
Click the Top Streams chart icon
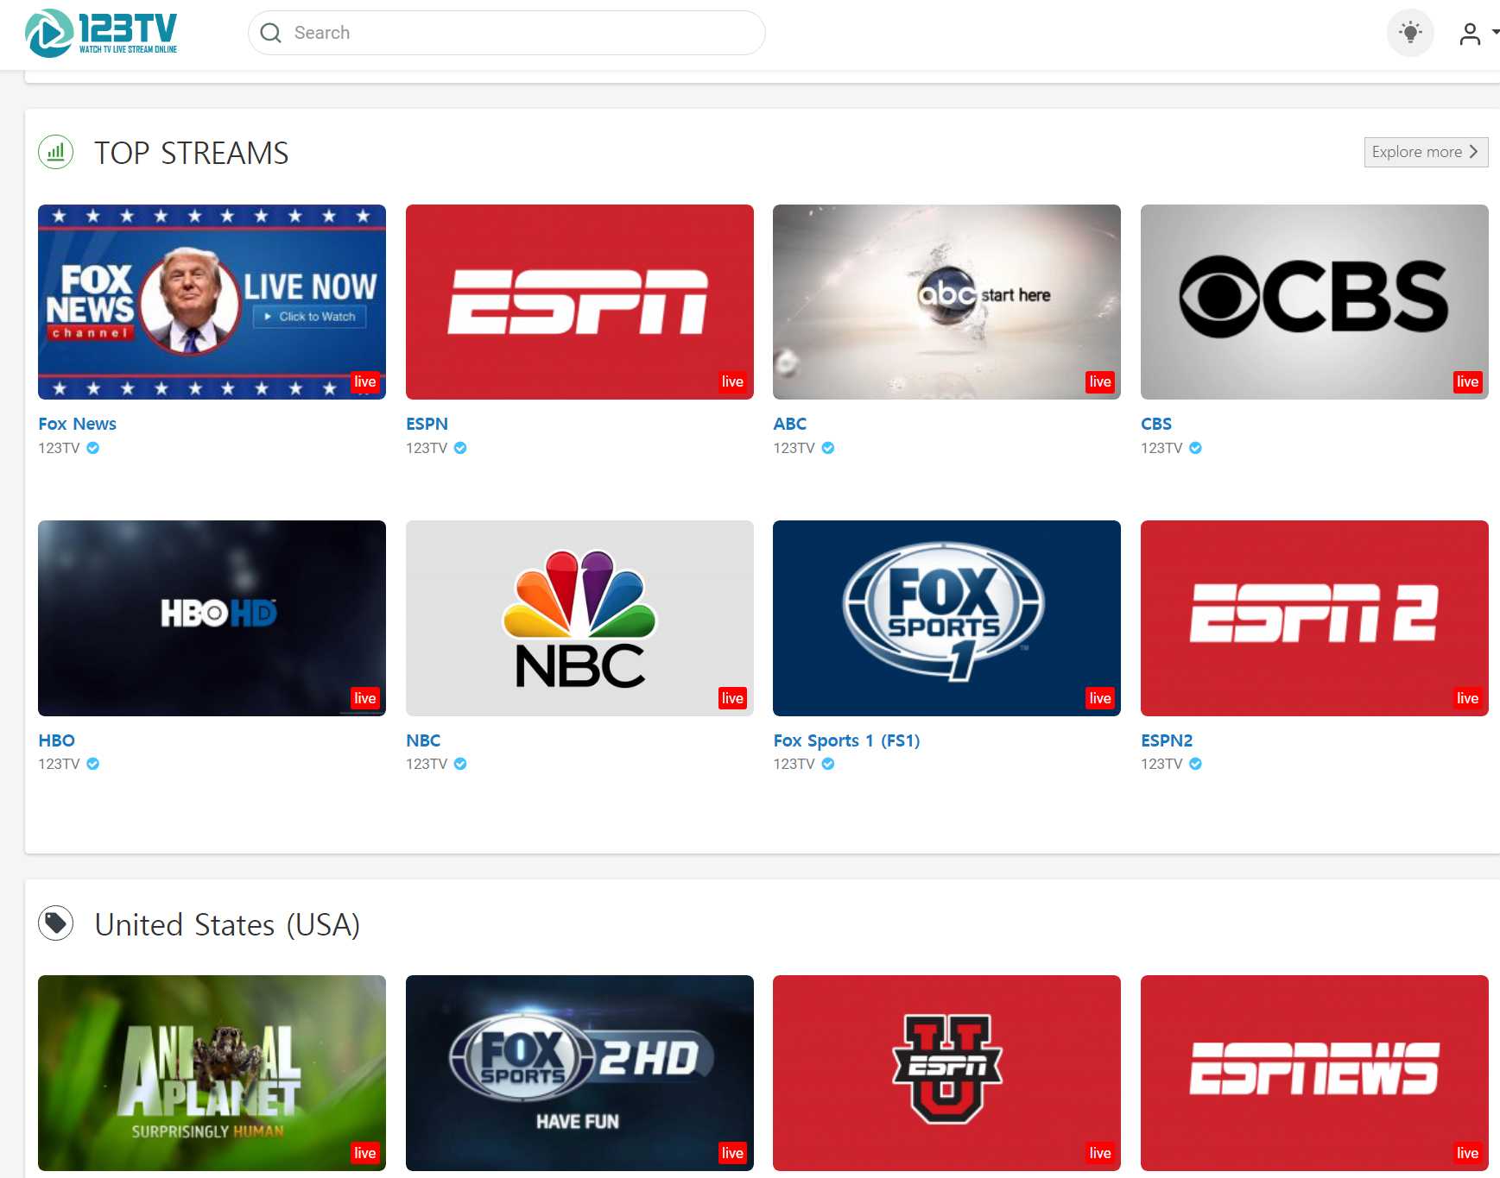[x=55, y=152]
